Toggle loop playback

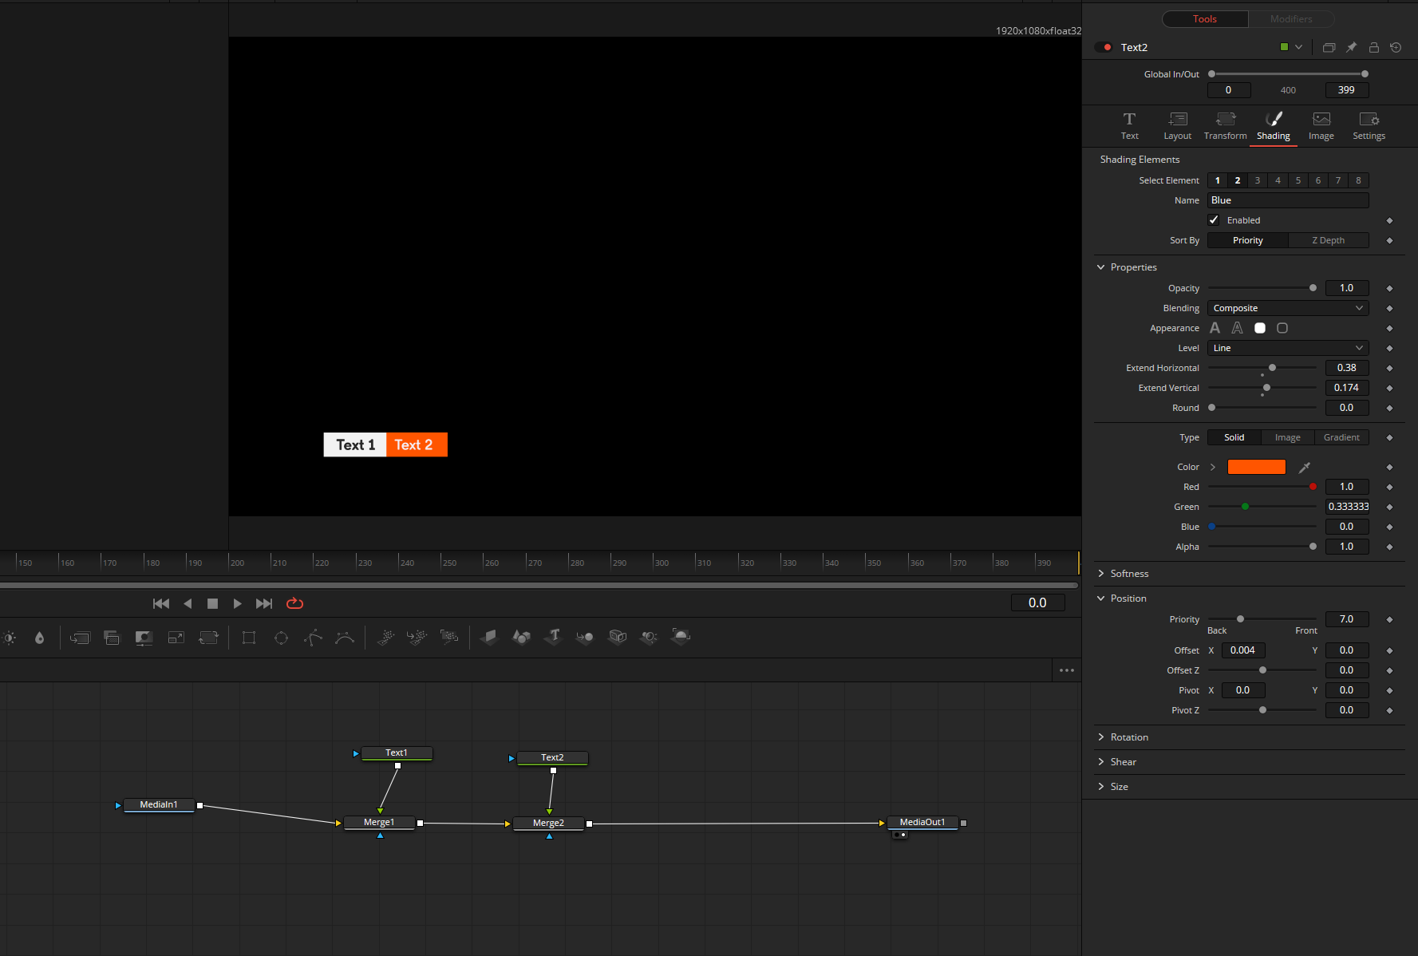(294, 603)
